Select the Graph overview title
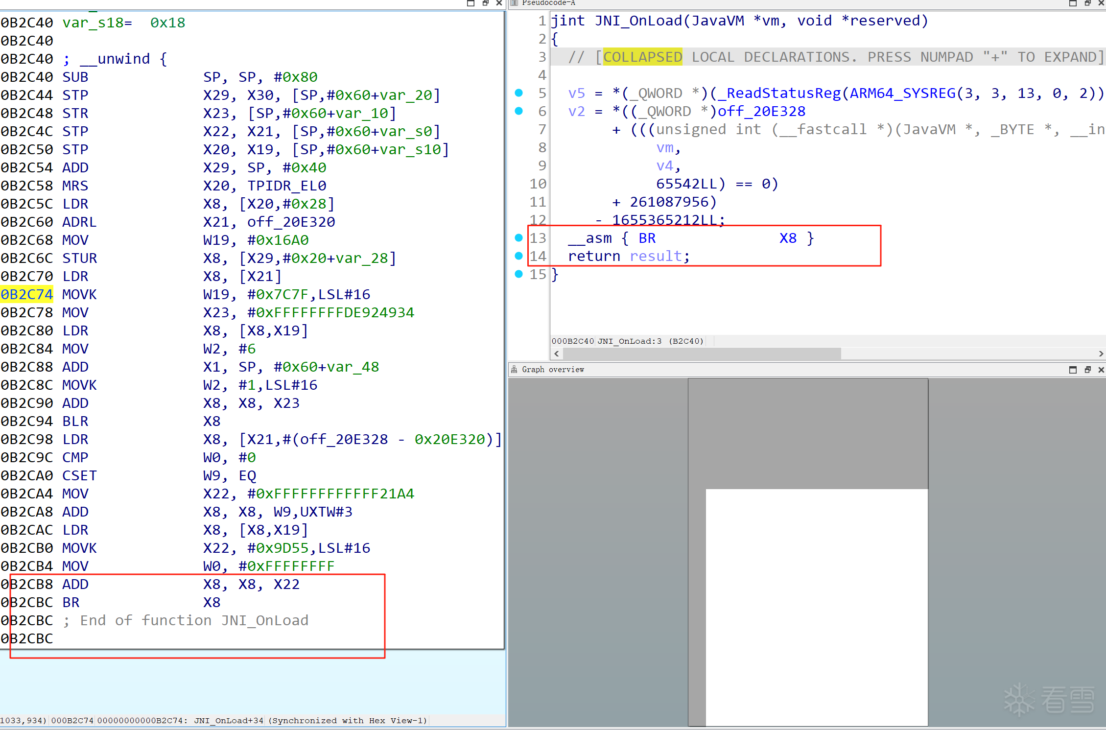1106x730 pixels. (x=553, y=370)
